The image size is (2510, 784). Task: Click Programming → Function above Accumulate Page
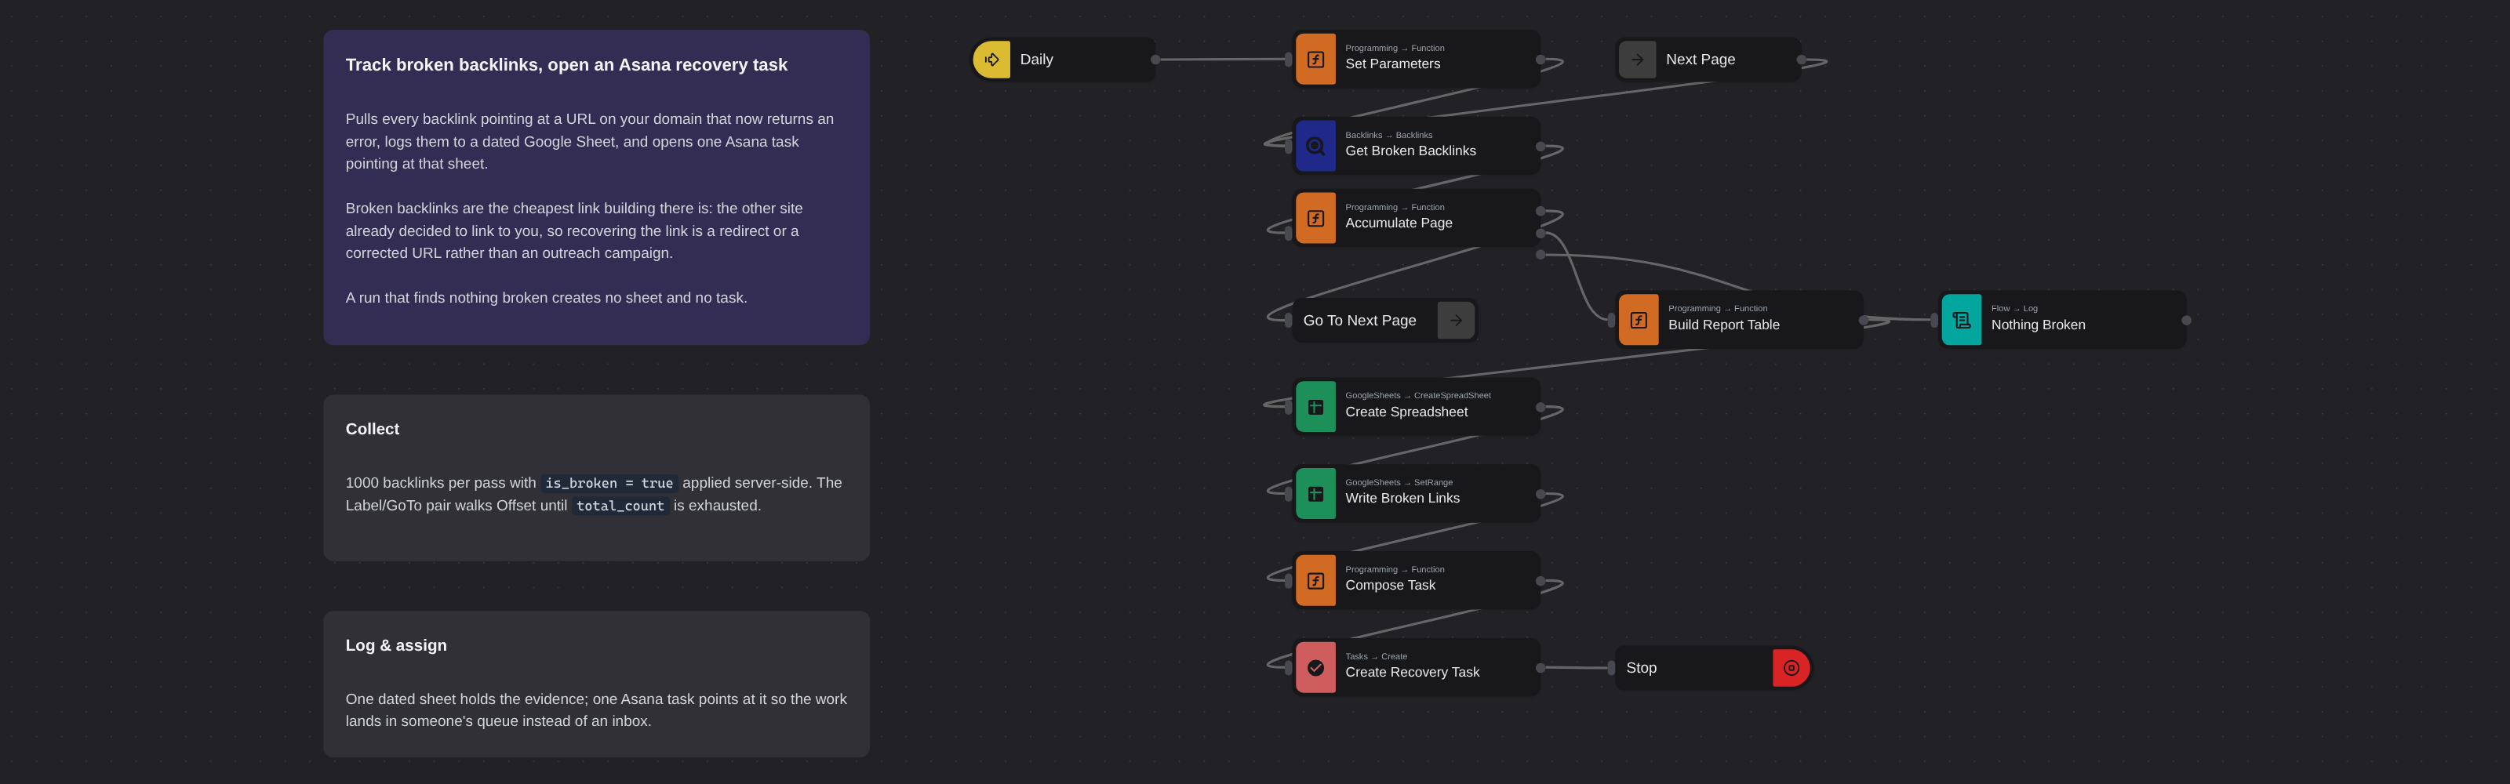pos(1395,208)
